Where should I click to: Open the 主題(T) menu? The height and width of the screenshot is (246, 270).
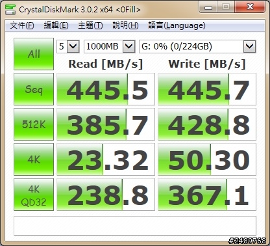coord(90,25)
